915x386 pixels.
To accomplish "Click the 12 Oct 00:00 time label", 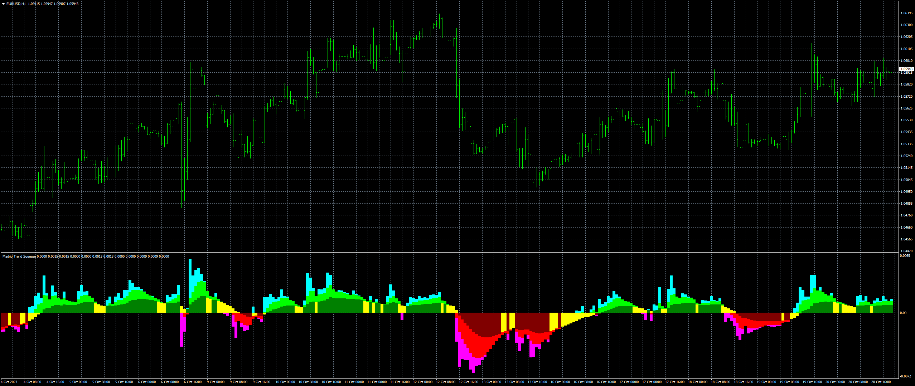I will tap(423, 382).
